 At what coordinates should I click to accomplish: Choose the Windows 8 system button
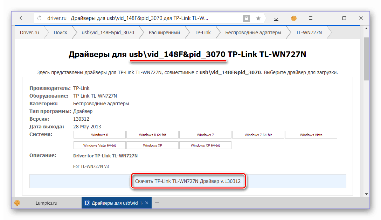(99, 135)
